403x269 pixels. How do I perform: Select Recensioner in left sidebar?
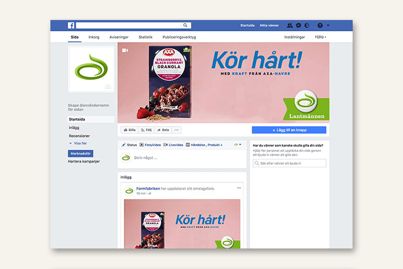pos(79,136)
